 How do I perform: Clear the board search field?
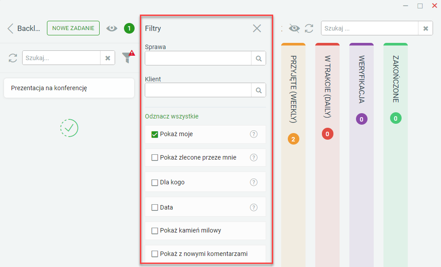[x=426, y=28]
